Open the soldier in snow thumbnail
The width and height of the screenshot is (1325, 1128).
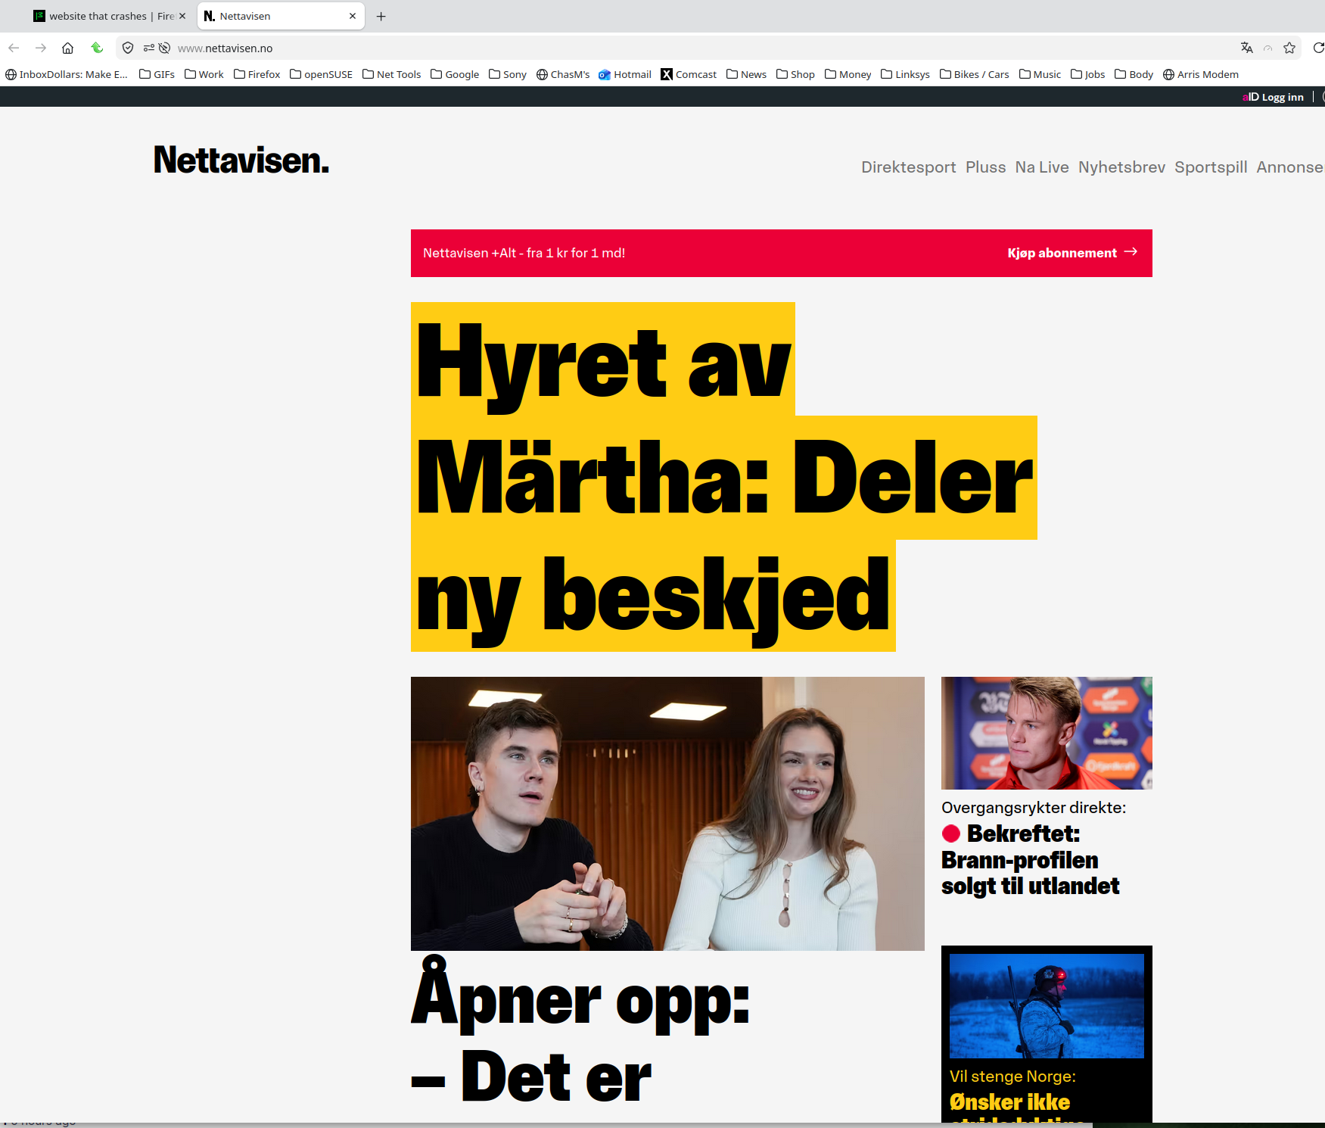(x=1047, y=1005)
